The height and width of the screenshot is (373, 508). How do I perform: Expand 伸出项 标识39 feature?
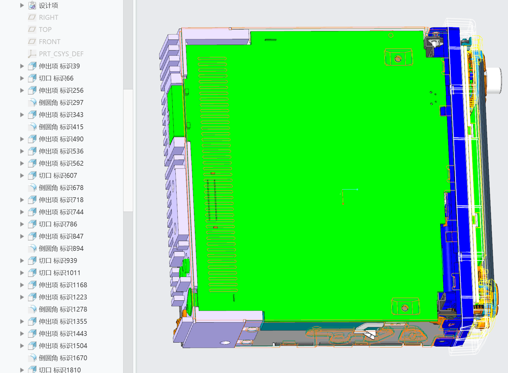22,66
